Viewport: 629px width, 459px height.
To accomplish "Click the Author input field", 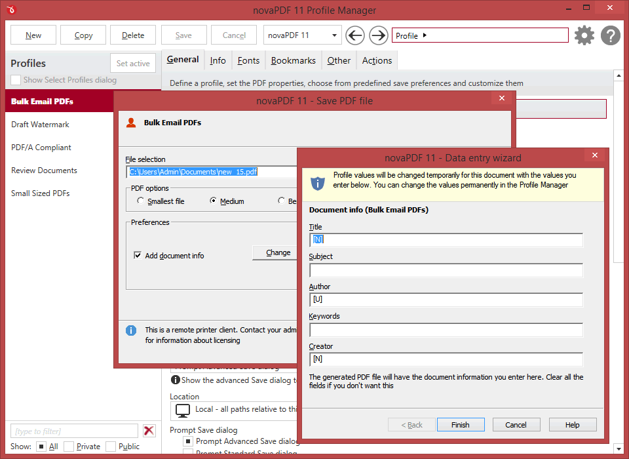I will pyautogui.click(x=446, y=300).
